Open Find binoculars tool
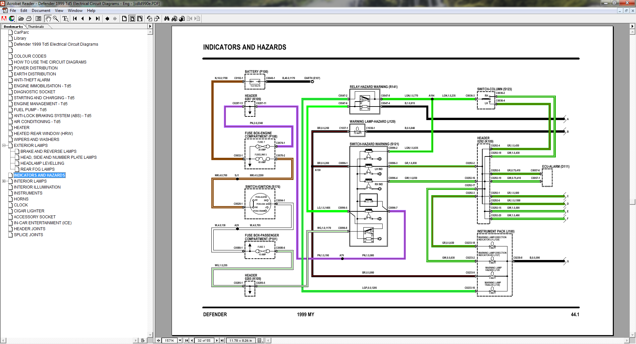This screenshot has height=344, width=636. (x=167, y=19)
